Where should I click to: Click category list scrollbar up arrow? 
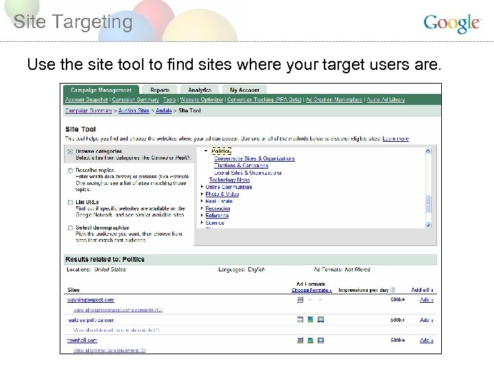(x=428, y=151)
